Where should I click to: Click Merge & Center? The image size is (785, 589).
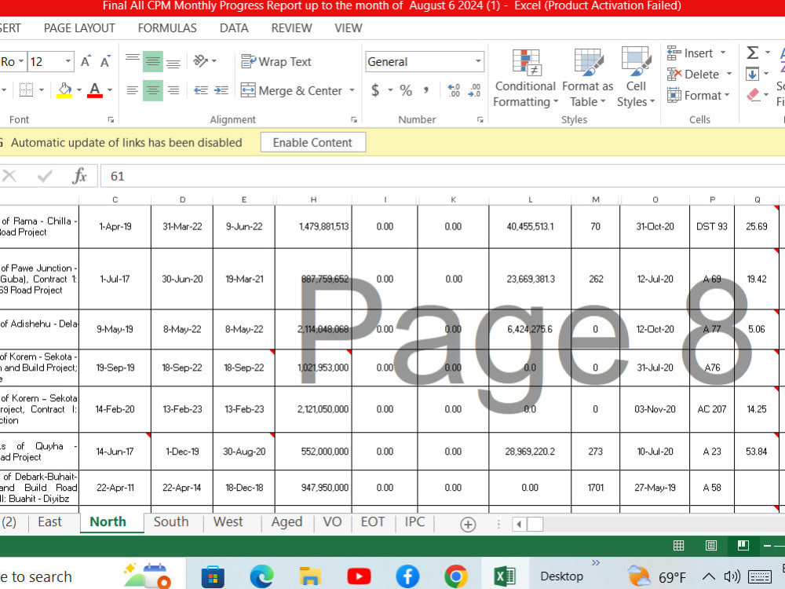292,90
